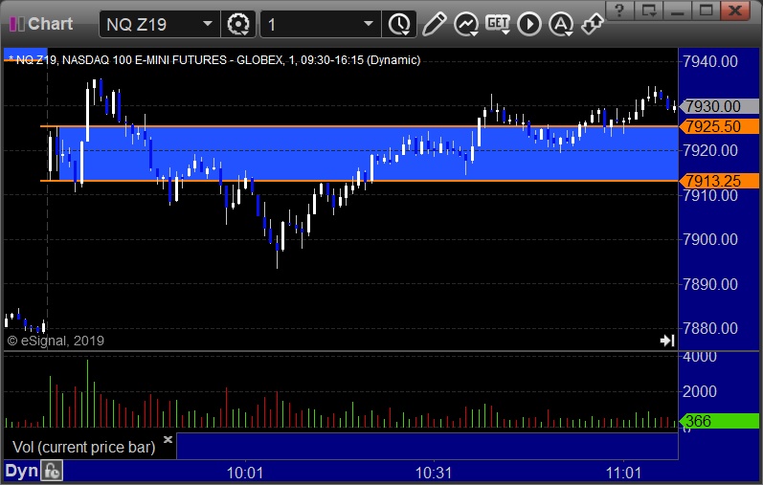Click the green 366 volume tag
The image size is (763, 485).
tap(719, 421)
